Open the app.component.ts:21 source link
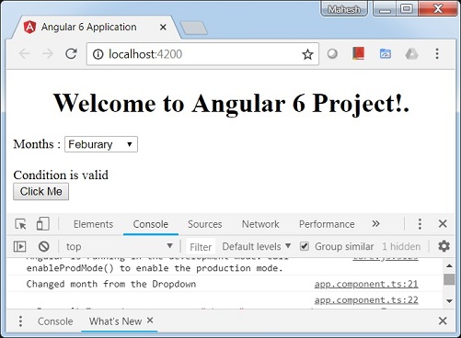 coord(366,284)
